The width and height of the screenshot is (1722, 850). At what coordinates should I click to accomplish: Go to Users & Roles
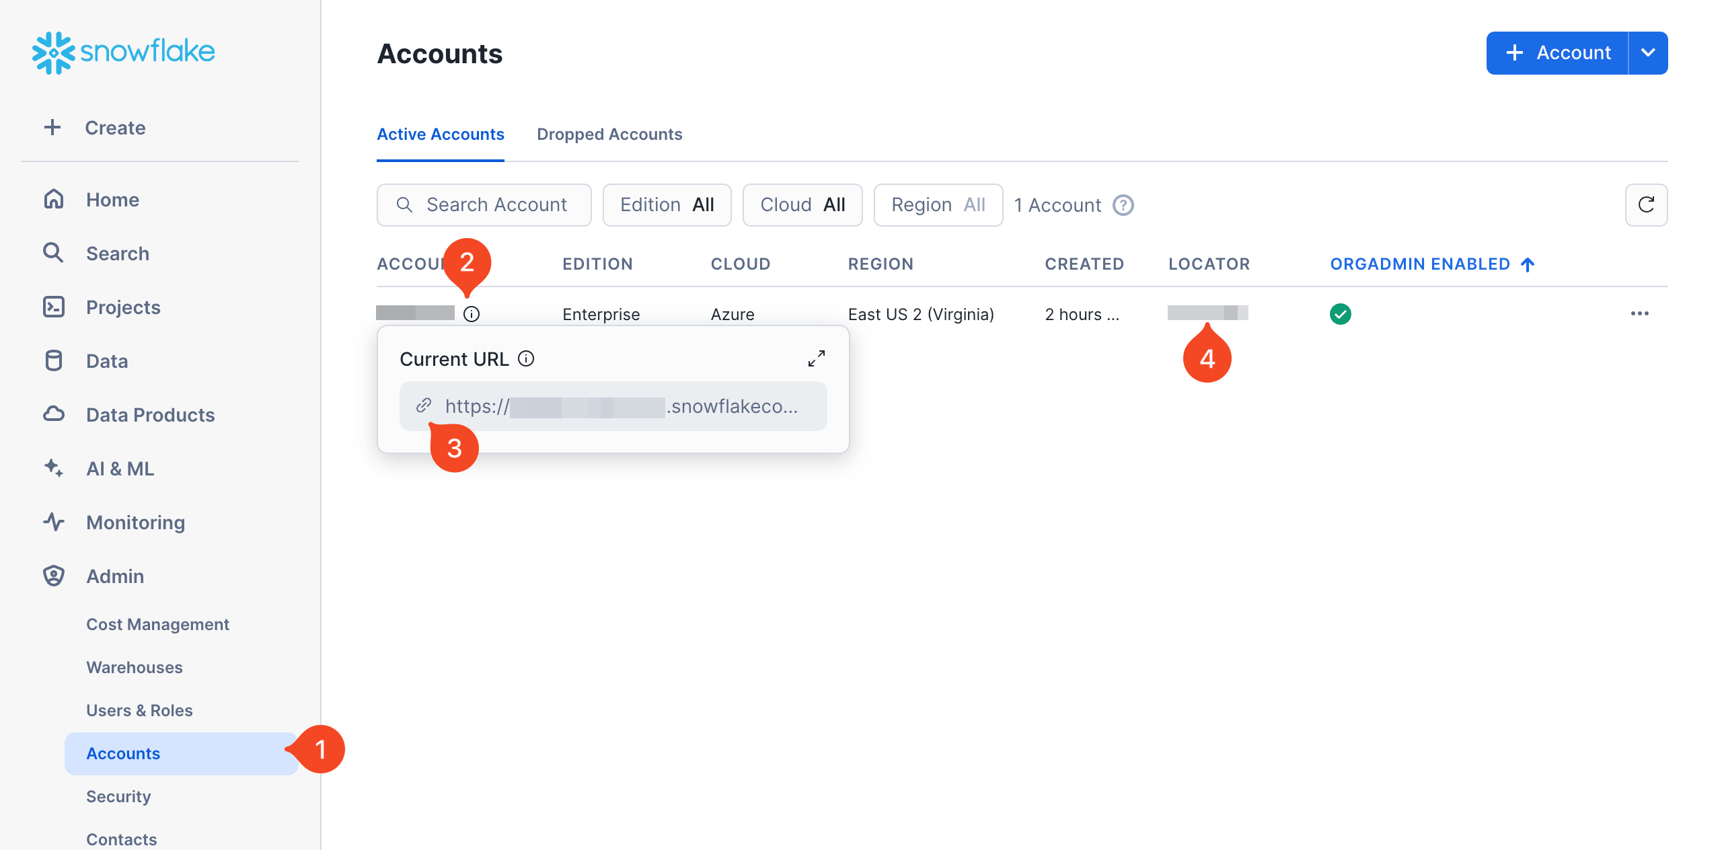(x=139, y=711)
